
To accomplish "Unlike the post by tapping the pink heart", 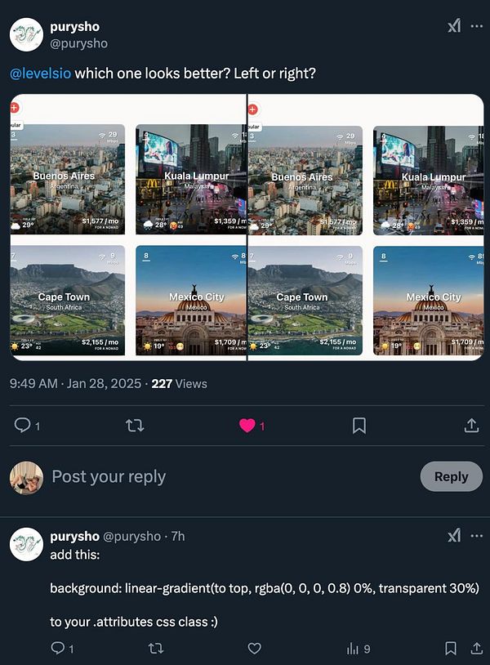I will (248, 426).
